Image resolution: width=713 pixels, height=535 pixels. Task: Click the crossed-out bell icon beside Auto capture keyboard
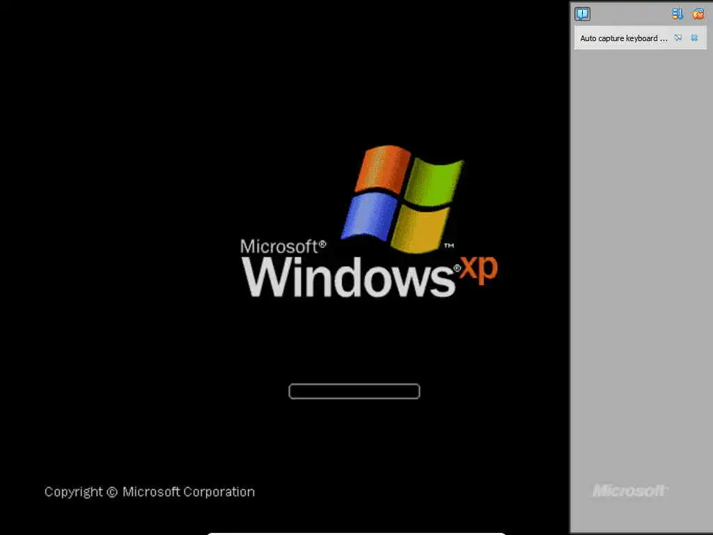[x=678, y=38]
